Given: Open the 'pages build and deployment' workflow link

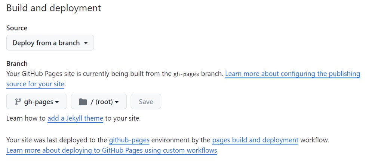Looking at the screenshot, I should 255,140.
